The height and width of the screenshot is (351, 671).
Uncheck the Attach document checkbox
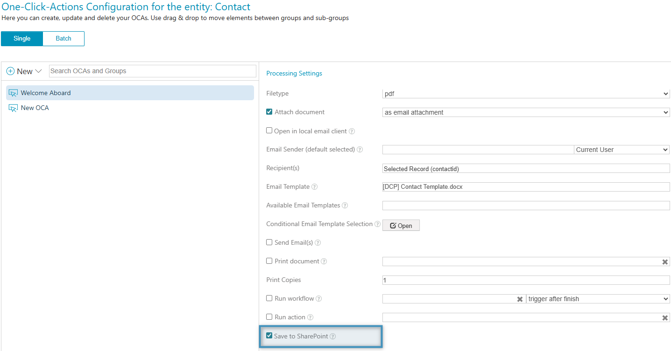click(x=269, y=112)
